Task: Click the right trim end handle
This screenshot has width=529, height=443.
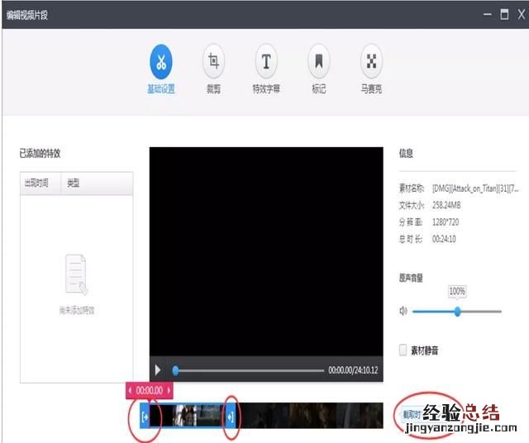Action: tap(231, 417)
